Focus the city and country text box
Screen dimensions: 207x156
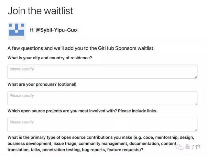[102, 72]
